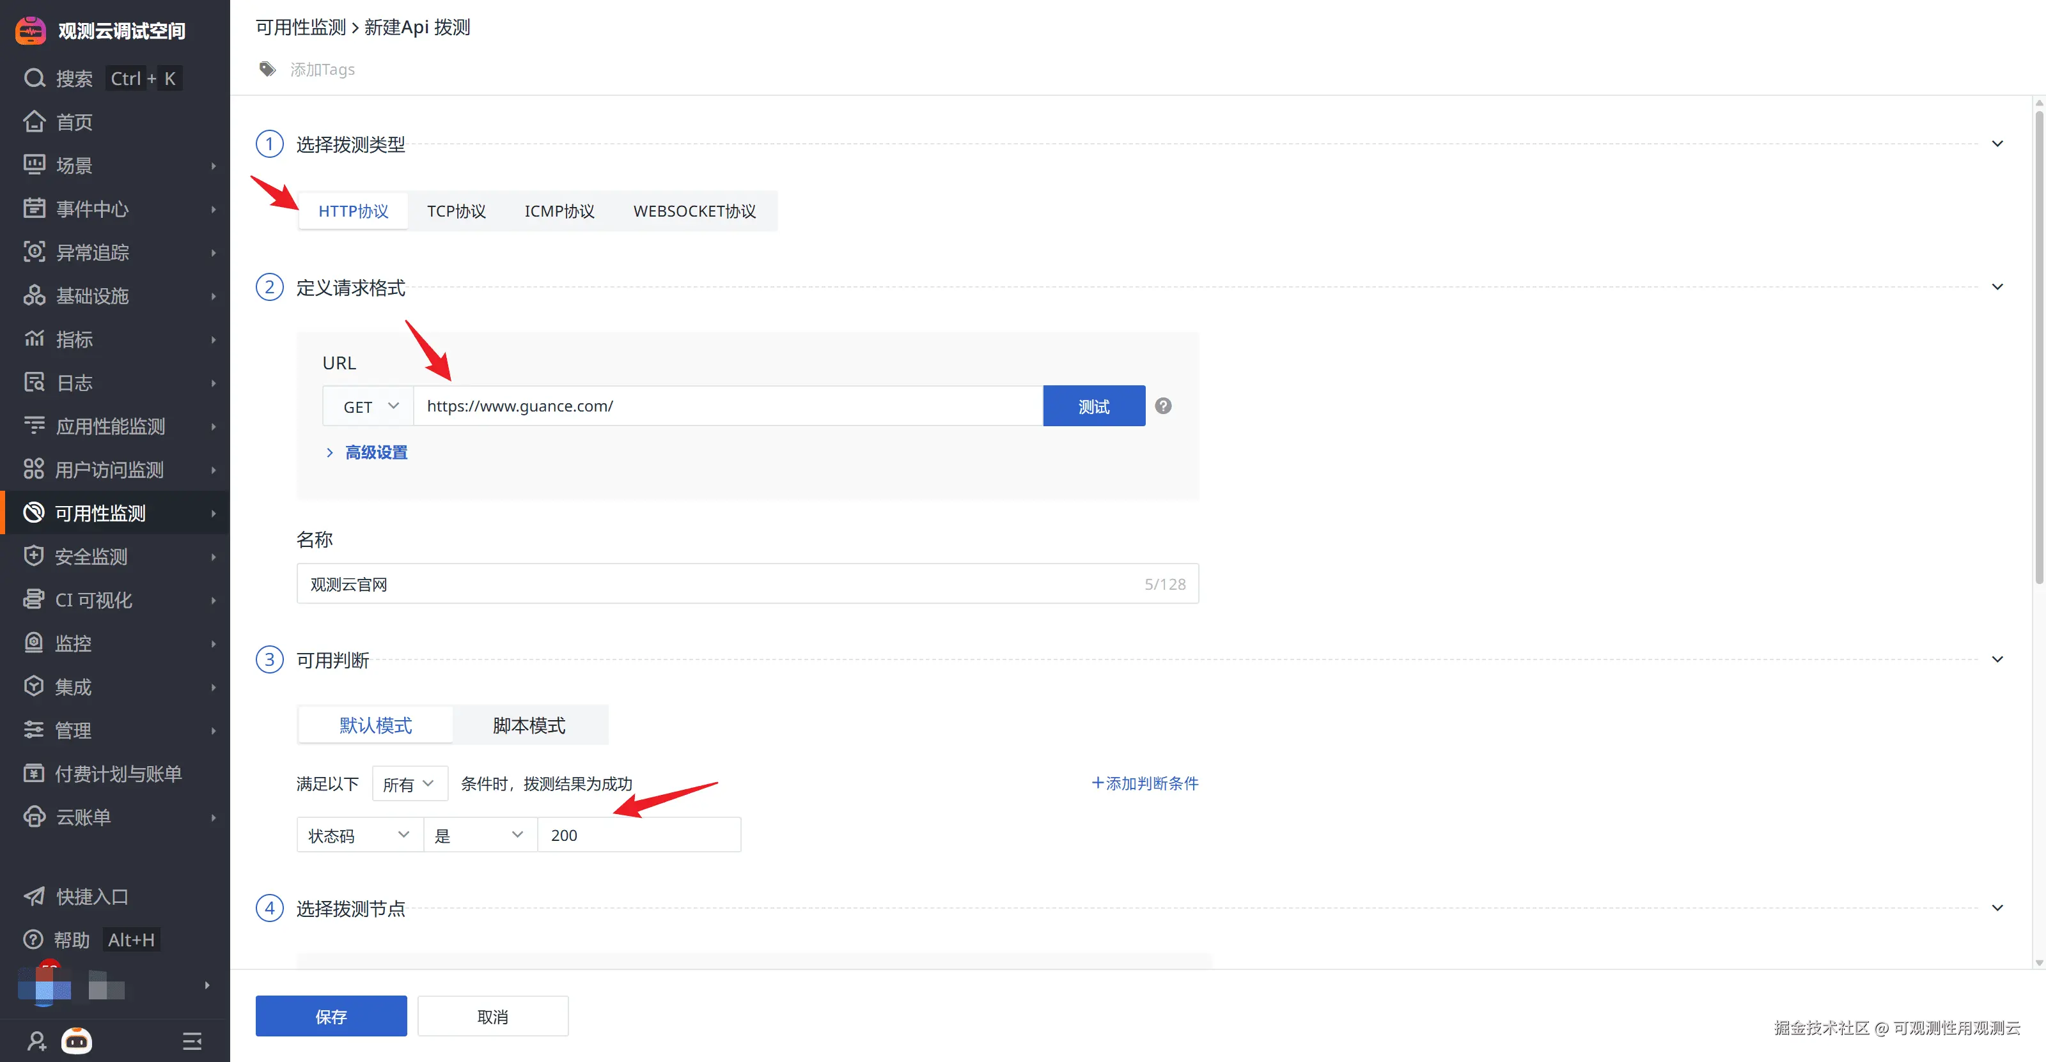
Task: Select 默认模式 mode toggle
Action: click(x=376, y=725)
